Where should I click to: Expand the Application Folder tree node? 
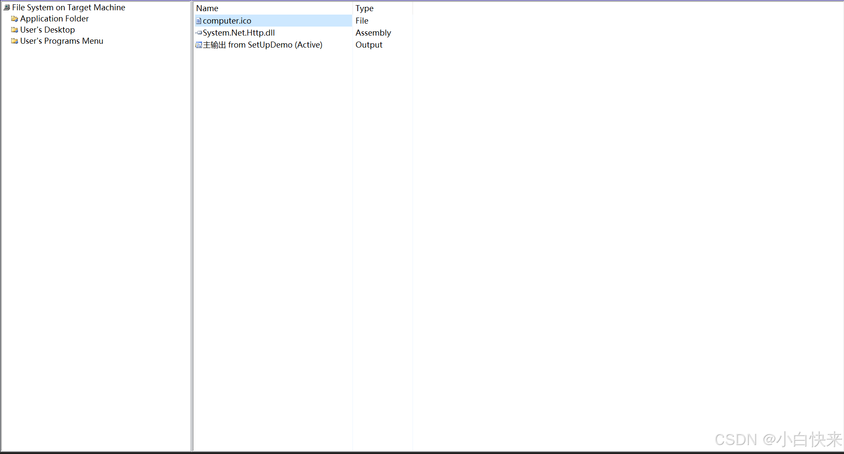(54, 18)
